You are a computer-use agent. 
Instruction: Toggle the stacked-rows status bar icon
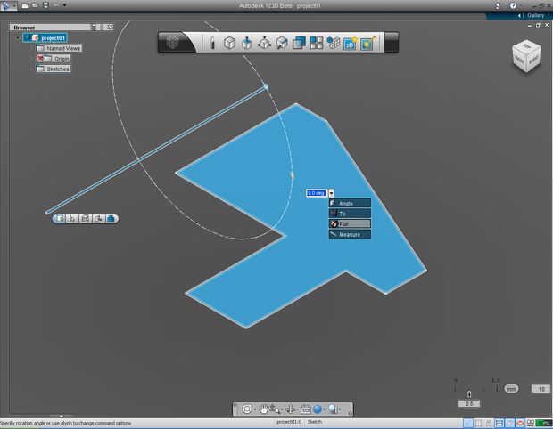pos(499,423)
